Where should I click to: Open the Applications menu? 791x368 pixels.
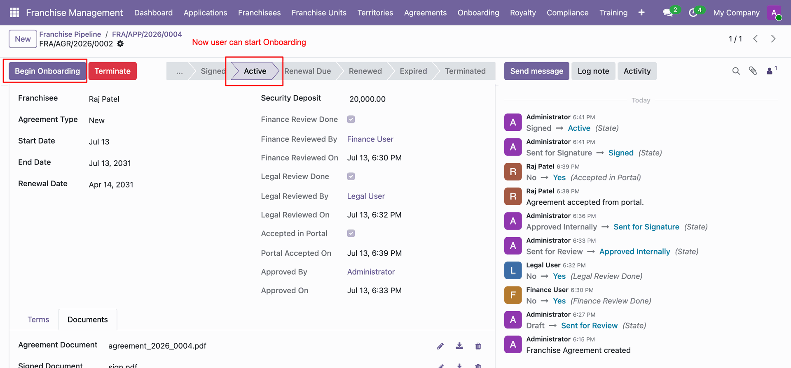205,13
